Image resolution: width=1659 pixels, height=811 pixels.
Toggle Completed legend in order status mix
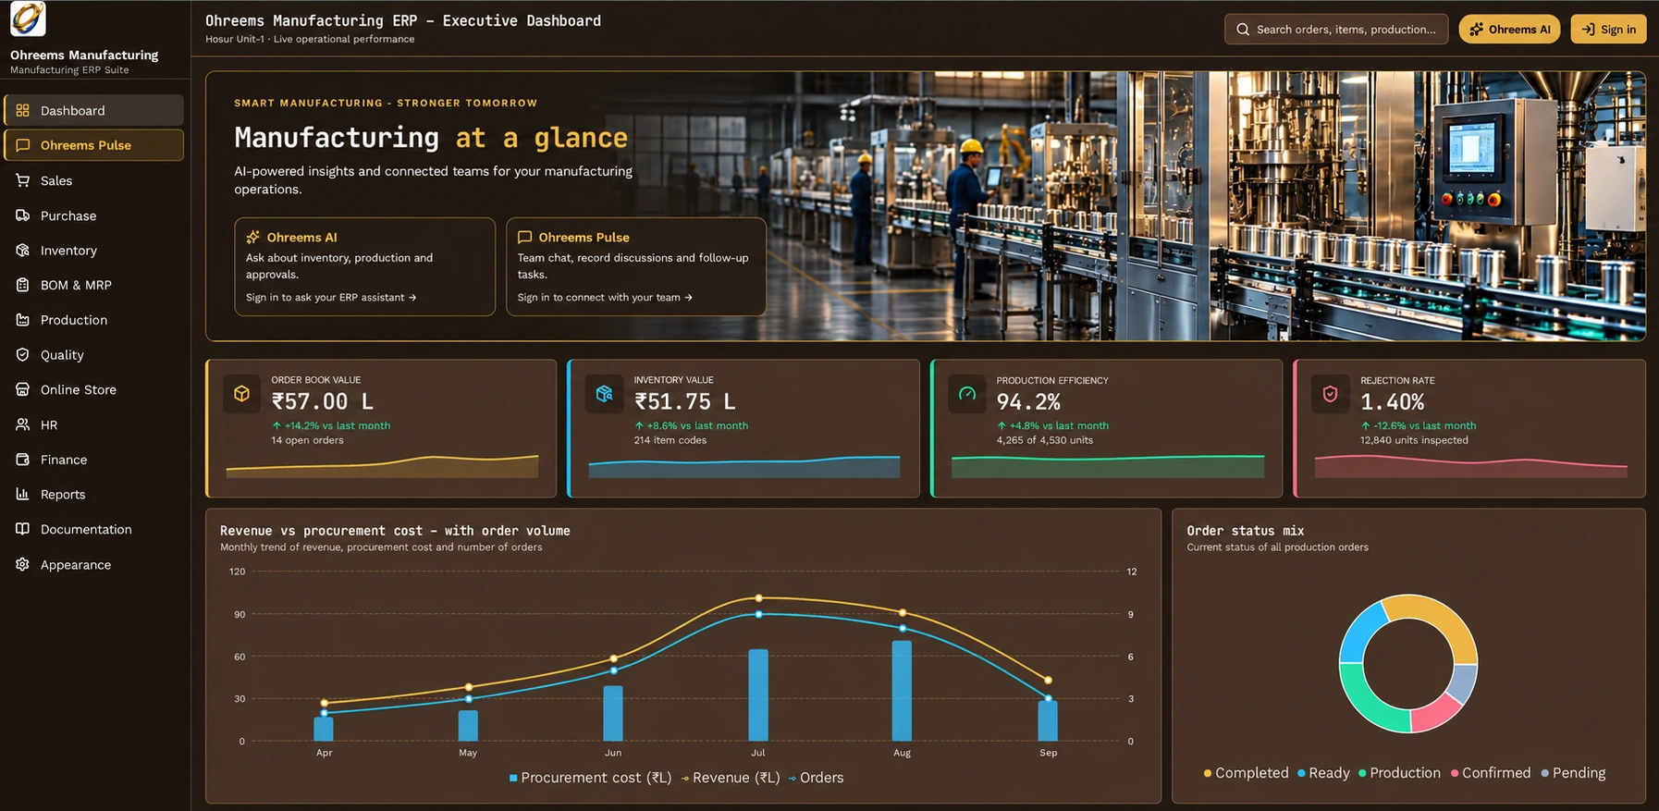(1246, 773)
